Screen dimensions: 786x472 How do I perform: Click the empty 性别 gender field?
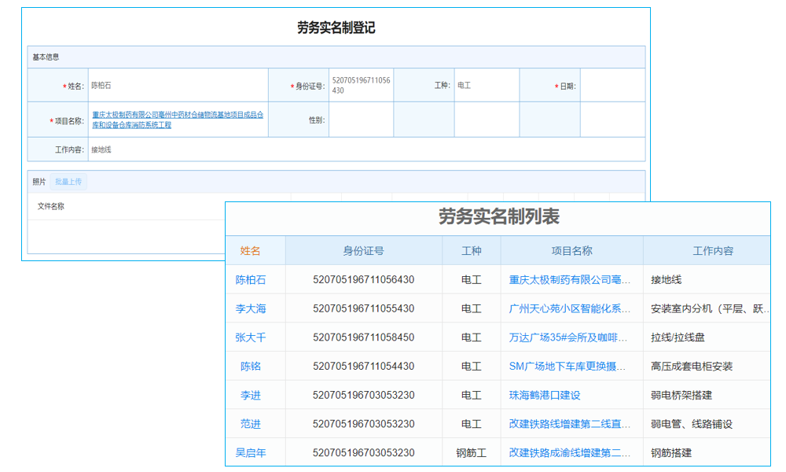coord(361,120)
